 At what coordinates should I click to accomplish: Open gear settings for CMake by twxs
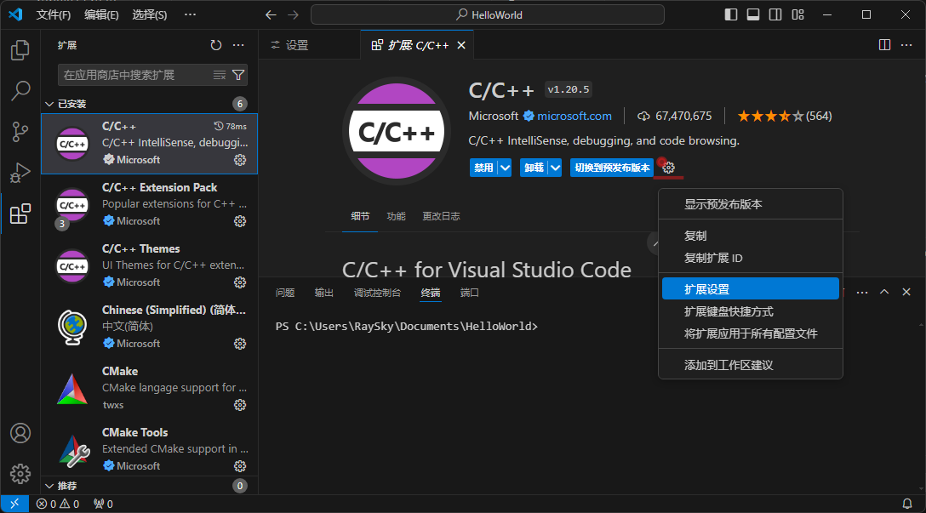pos(240,405)
